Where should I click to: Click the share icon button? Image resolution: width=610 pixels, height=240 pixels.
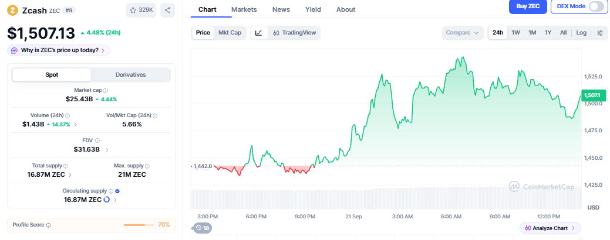coord(168,10)
